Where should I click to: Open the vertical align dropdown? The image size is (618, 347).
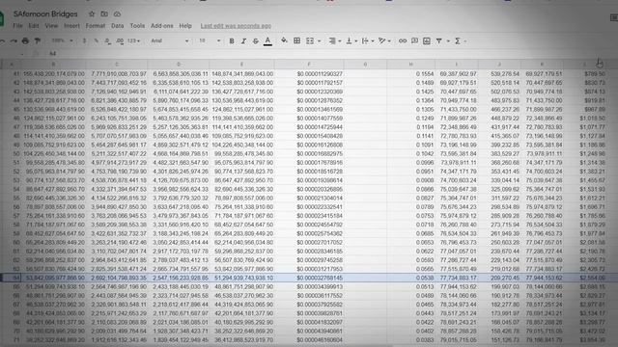click(351, 40)
